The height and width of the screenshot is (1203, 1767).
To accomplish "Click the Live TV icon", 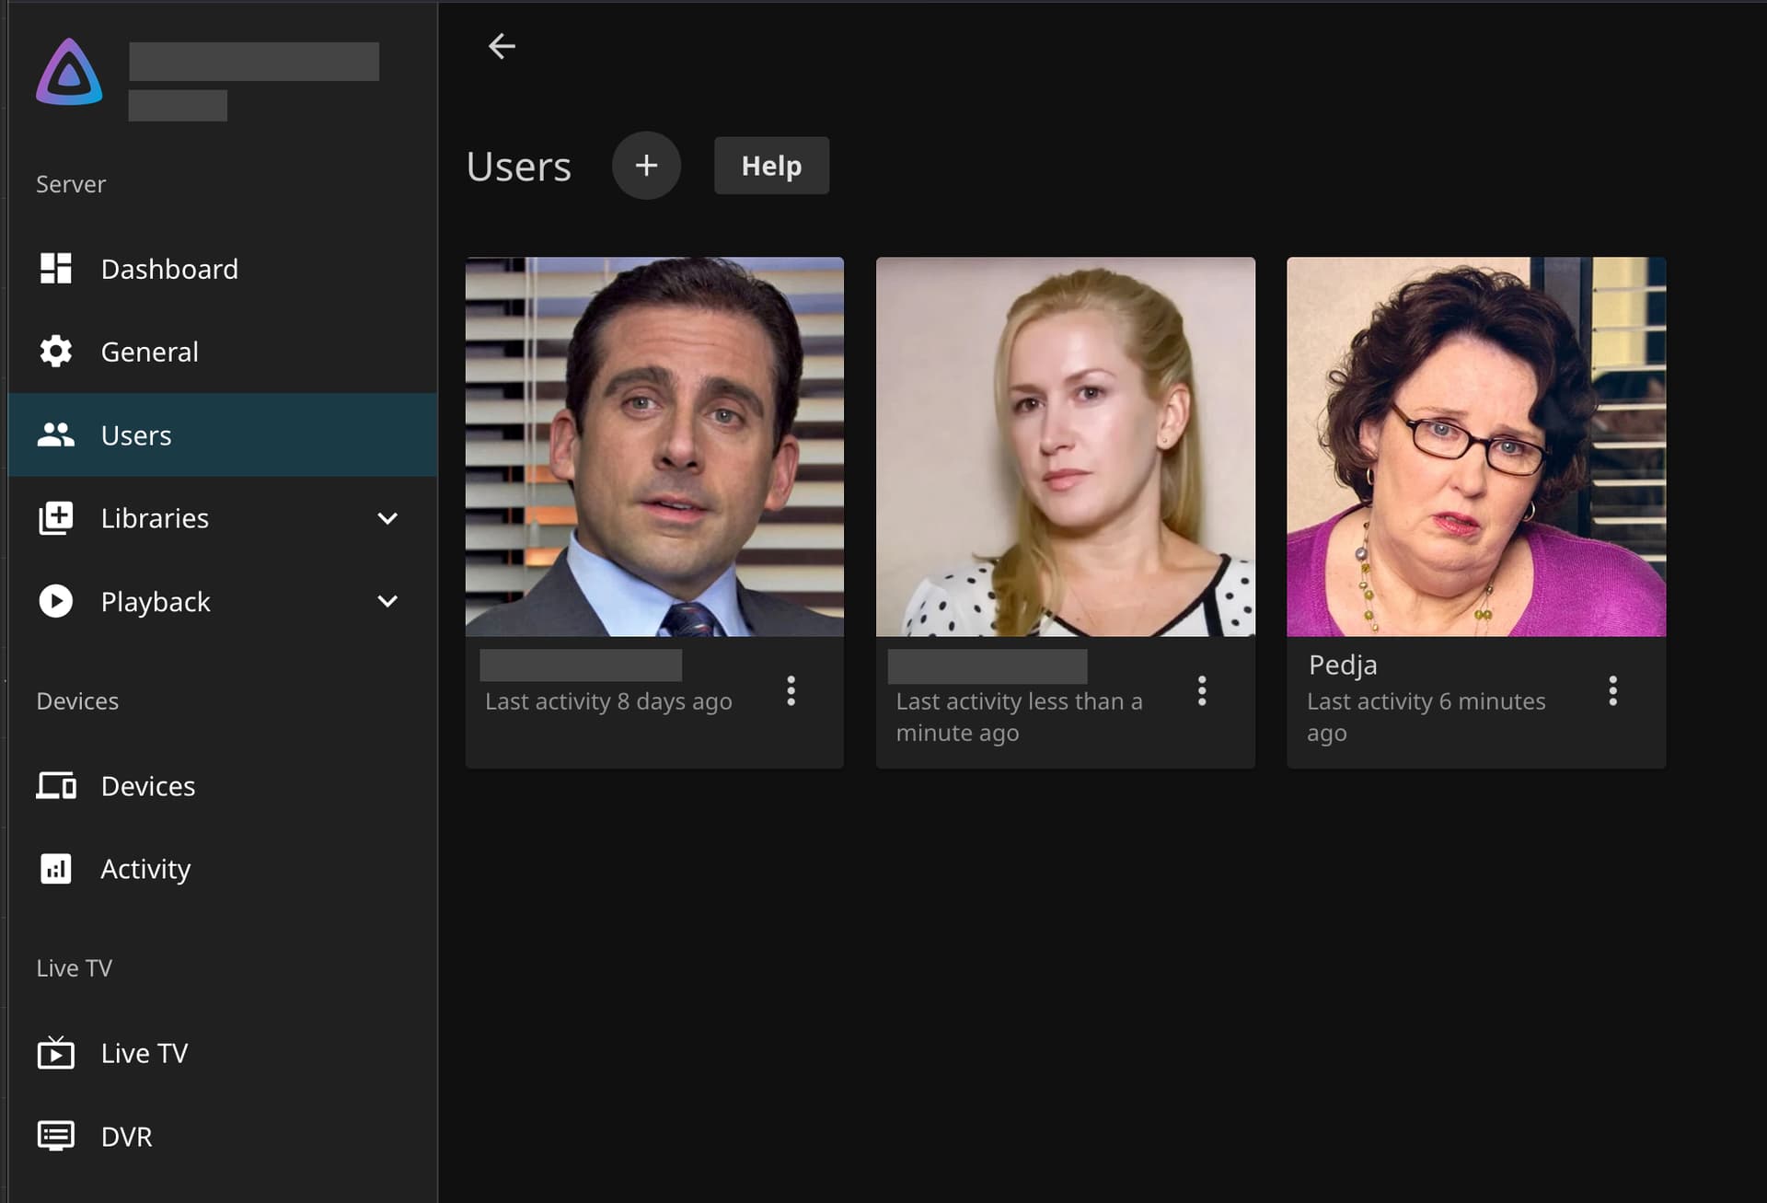I will (55, 1052).
